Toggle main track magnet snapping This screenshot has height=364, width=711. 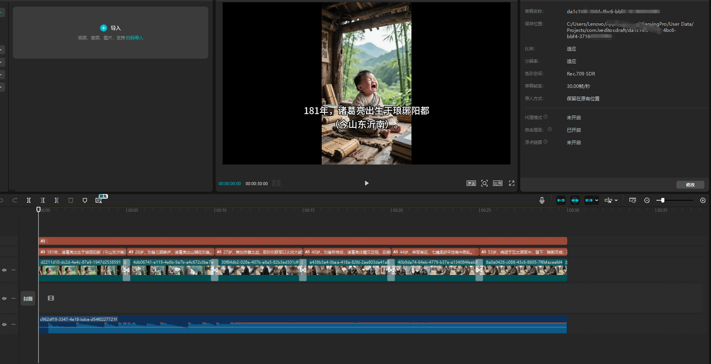[x=561, y=200]
